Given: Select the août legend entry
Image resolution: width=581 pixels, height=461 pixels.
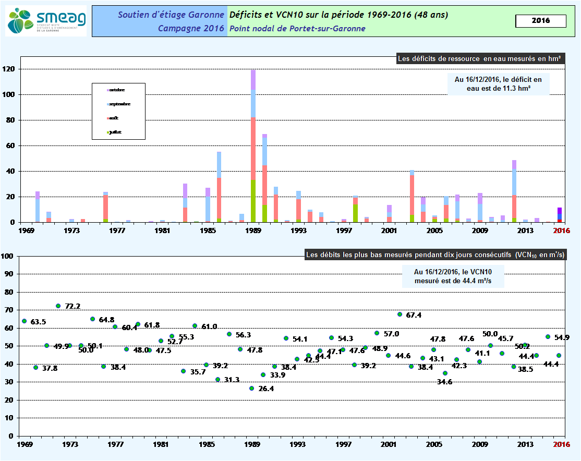Looking at the screenshot, I should click(113, 118).
